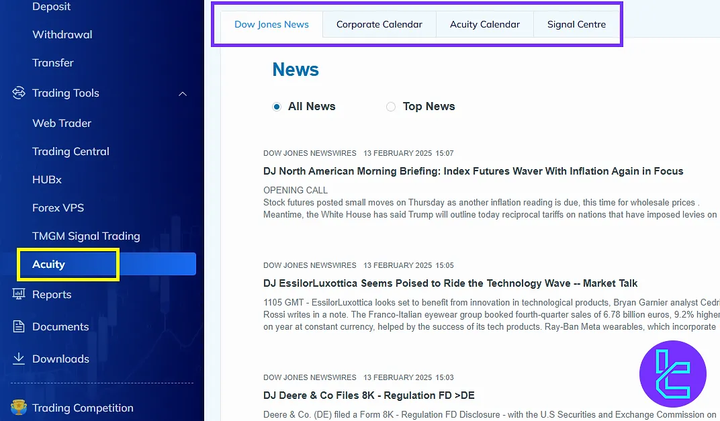Open Deposit in the sidebar

coord(52,7)
